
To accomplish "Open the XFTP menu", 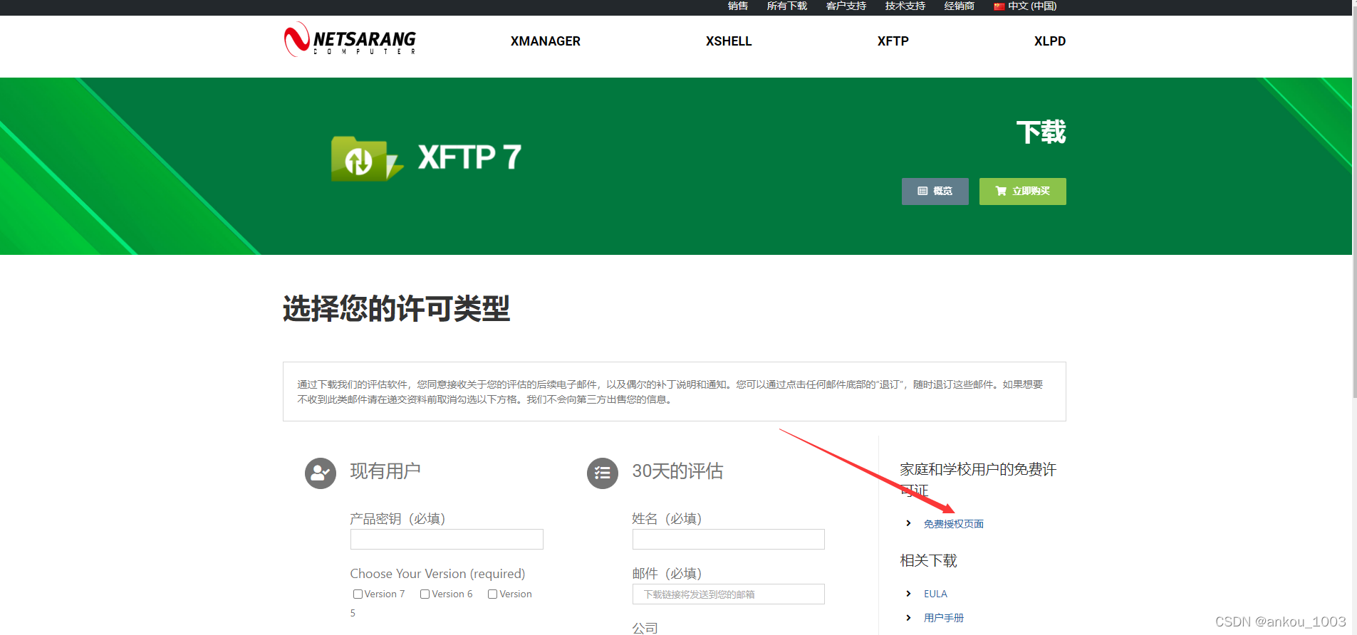I will (893, 41).
